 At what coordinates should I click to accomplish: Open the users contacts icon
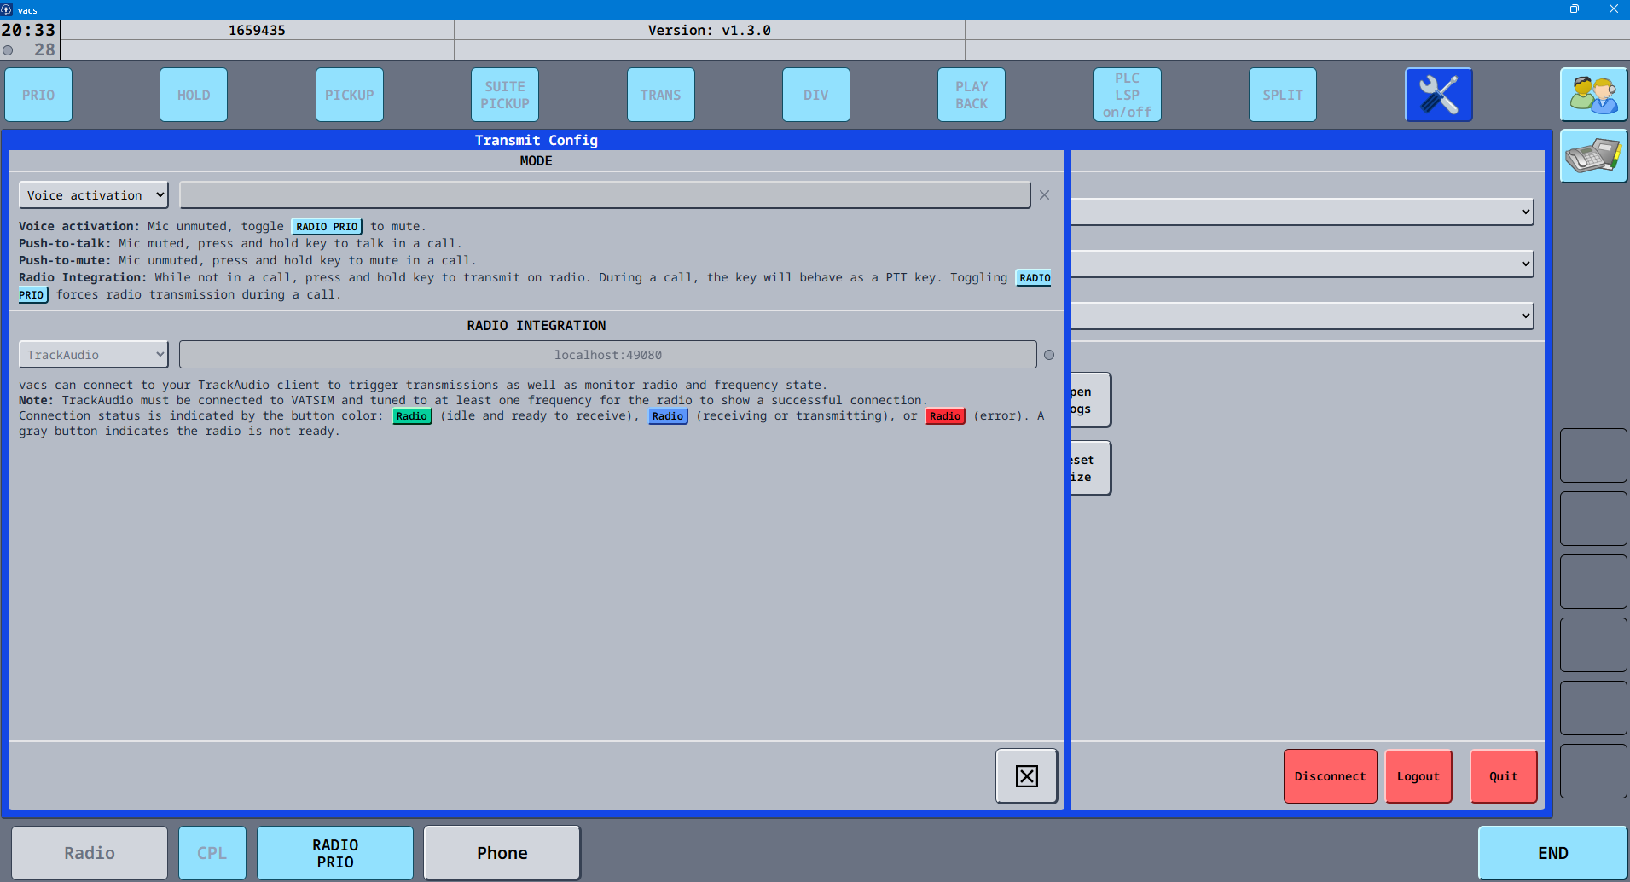[x=1592, y=95]
